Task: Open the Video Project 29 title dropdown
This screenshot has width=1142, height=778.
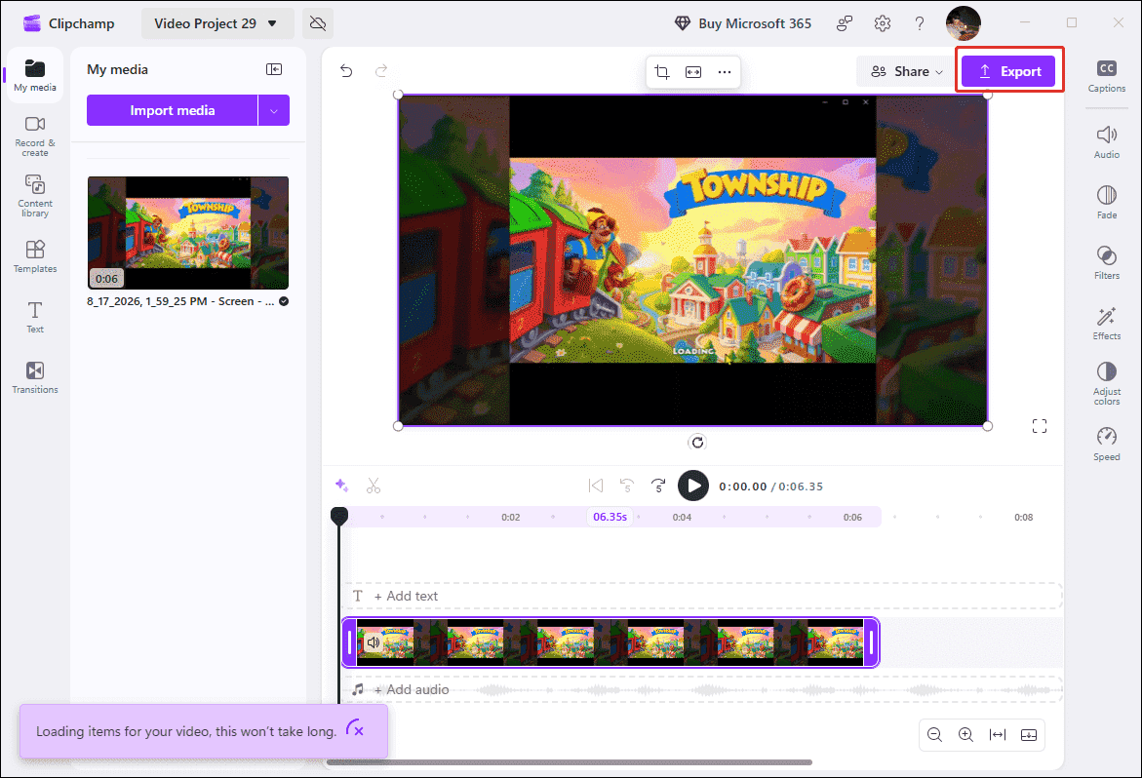Action: click(217, 23)
